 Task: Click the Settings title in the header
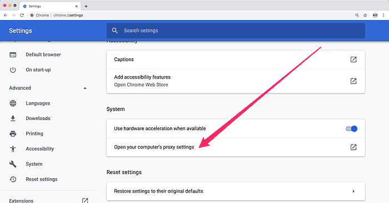tap(21, 31)
